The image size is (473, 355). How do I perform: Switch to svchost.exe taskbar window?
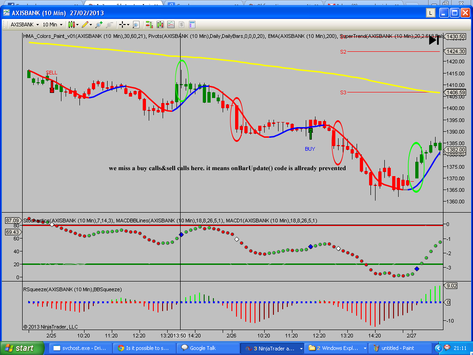[80, 349]
